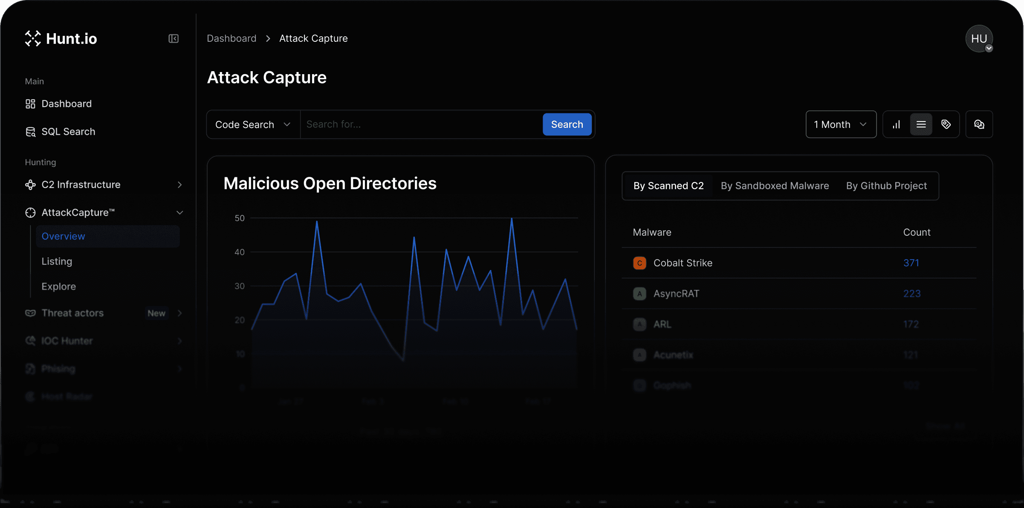Click the Cobalt Strike count 371
This screenshot has width=1024, height=508.
click(911, 263)
